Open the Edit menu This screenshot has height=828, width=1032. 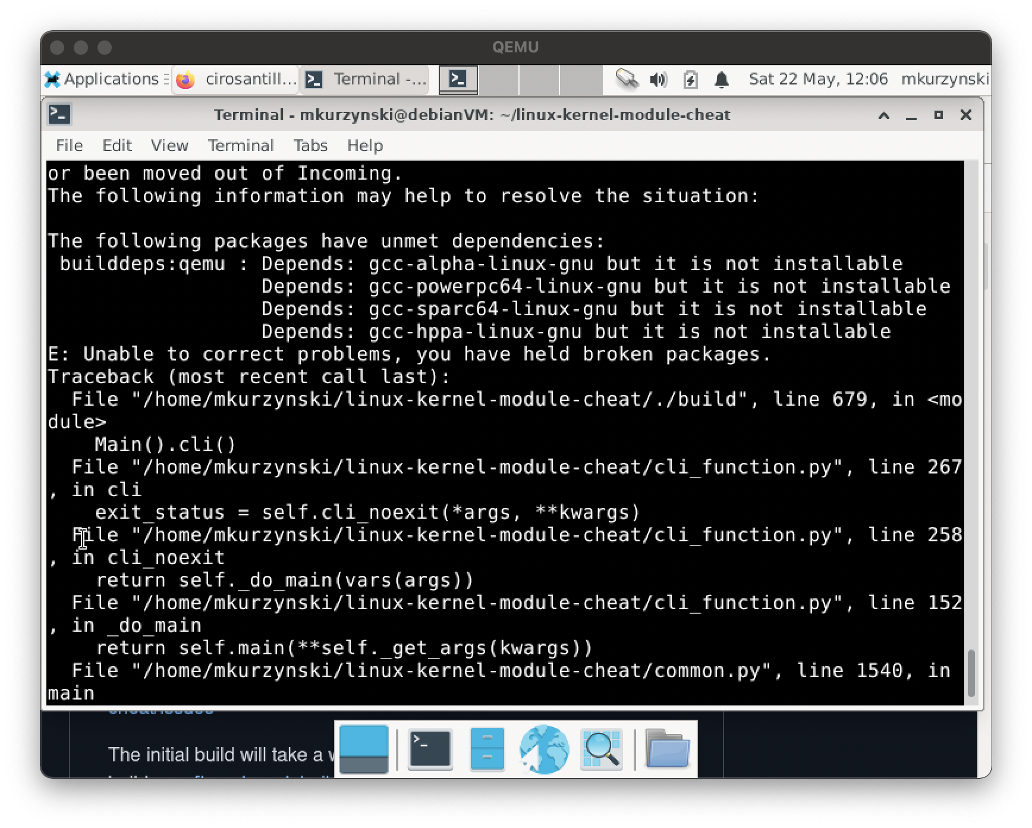coord(117,146)
